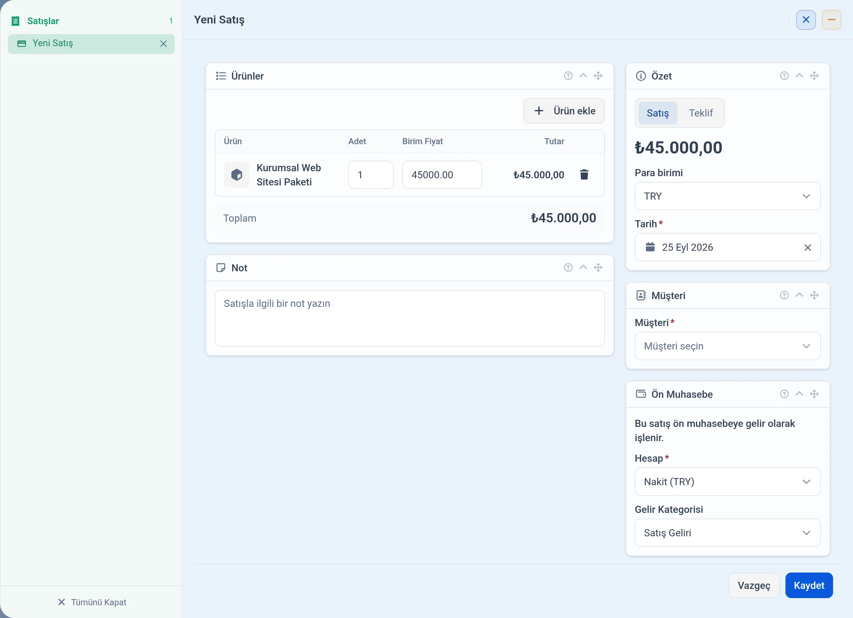Clear the 25 Eyl 2026 date

[808, 247]
